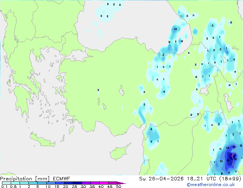Click the legend label '50'
This screenshot has width=243, height=188.
pyautogui.click(x=118, y=186)
